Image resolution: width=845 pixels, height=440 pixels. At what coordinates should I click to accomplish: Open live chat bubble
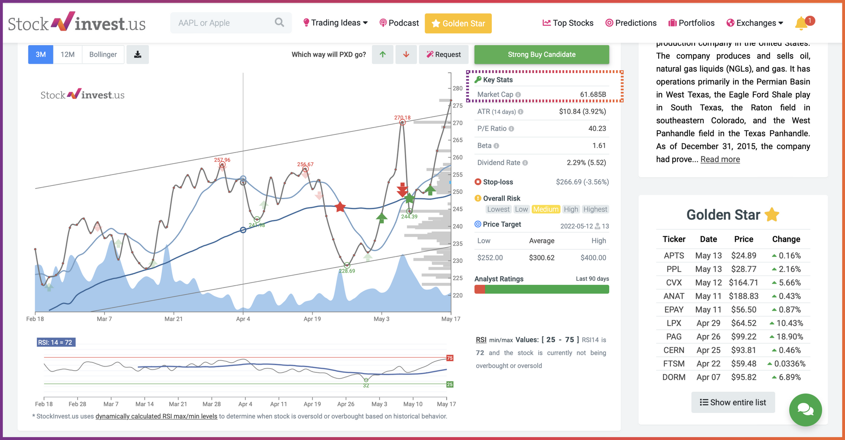click(x=805, y=410)
